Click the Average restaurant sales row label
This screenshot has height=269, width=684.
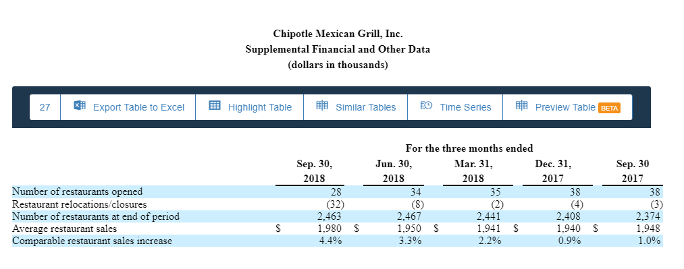tap(65, 229)
